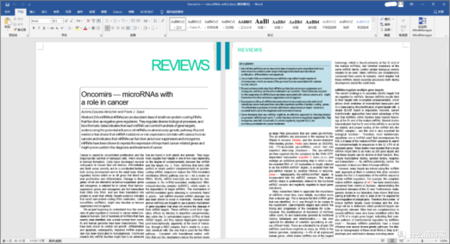Open ribbon display options in the title bar
Screen dimensions: 450x244
tap(412, 4)
